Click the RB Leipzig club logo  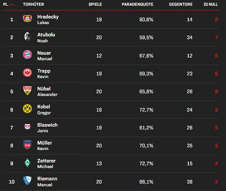27,127
